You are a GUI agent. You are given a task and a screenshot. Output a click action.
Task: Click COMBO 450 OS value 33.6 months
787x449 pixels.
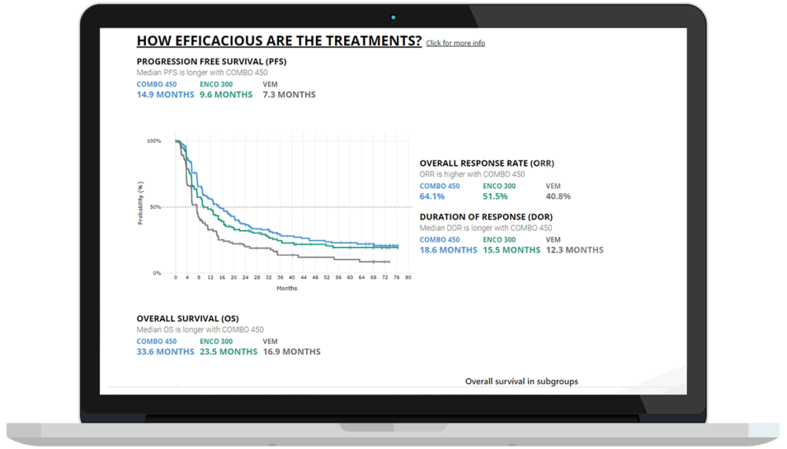point(165,352)
